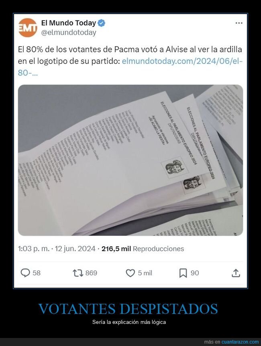The height and width of the screenshot is (346, 261).
Task: Open the El Mundo Today profile name
Action: [69, 23]
